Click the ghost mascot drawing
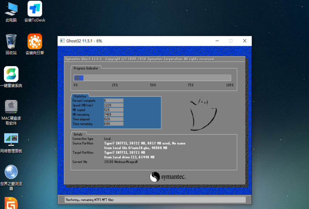This screenshot has width=309, height=209. (x=203, y=114)
